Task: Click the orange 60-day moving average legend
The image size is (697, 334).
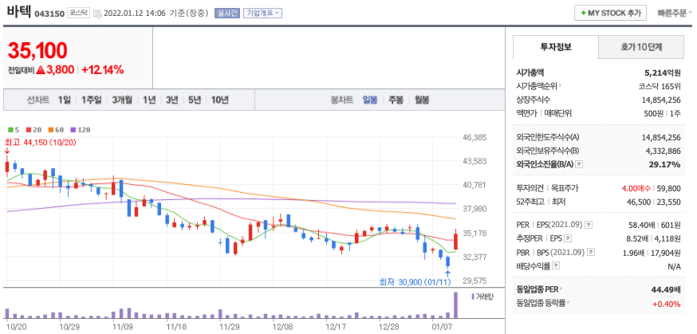Action: pyautogui.click(x=56, y=130)
